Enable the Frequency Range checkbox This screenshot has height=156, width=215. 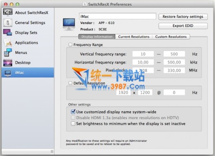point(70,45)
